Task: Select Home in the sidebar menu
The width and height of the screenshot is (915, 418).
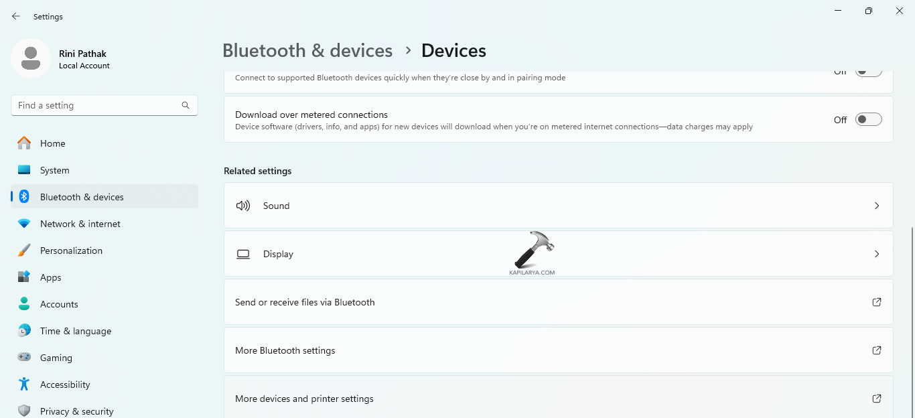Action: point(53,143)
